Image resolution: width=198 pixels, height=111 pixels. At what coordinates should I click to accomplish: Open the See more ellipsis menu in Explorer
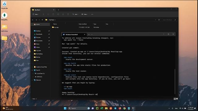point(92,14)
